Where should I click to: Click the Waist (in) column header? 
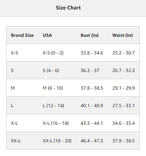[122, 35]
